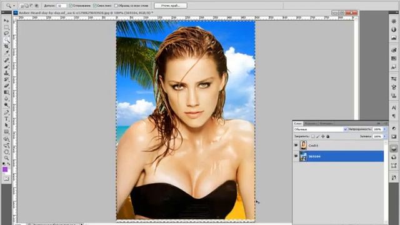The height and width of the screenshot is (225, 400).
Task: Select the Brush tool
Action: point(6,67)
